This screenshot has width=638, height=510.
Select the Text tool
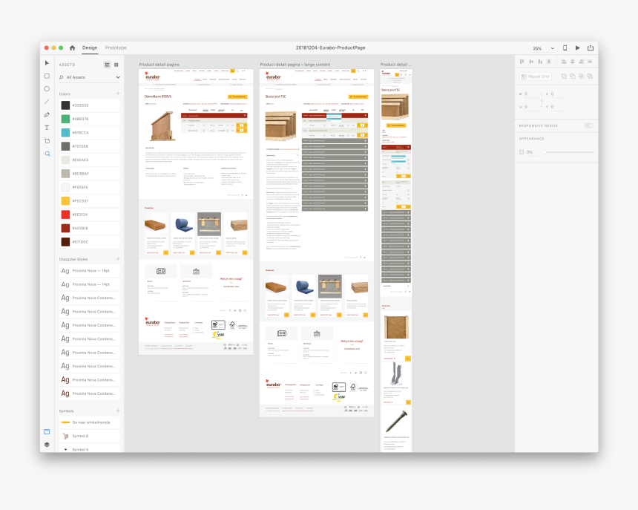pyautogui.click(x=47, y=128)
